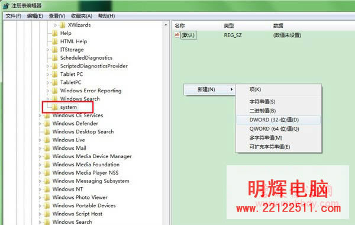The width and height of the screenshot is (355, 225).
Task: Choose DWORD (32-位)值(D) entry
Action: pyautogui.click(x=279, y=120)
